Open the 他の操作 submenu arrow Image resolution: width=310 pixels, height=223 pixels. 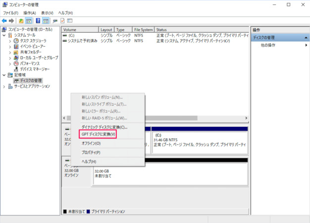pos(306,45)
